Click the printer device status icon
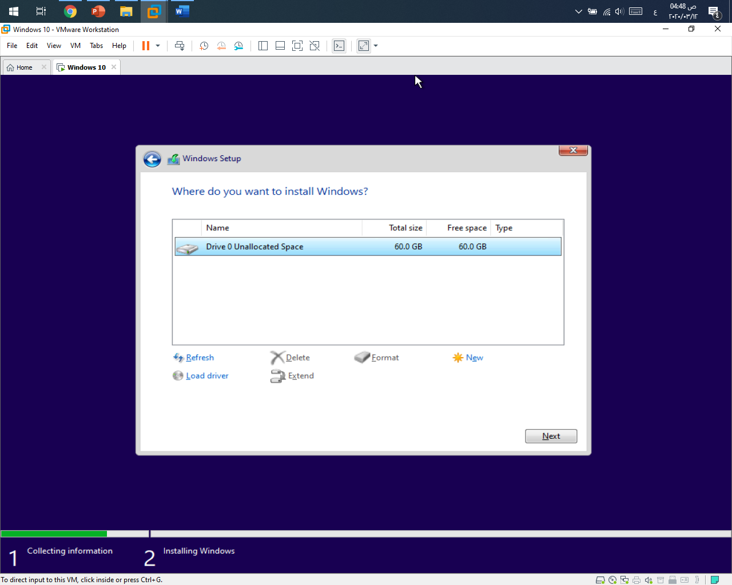 (x=636, y=580)
